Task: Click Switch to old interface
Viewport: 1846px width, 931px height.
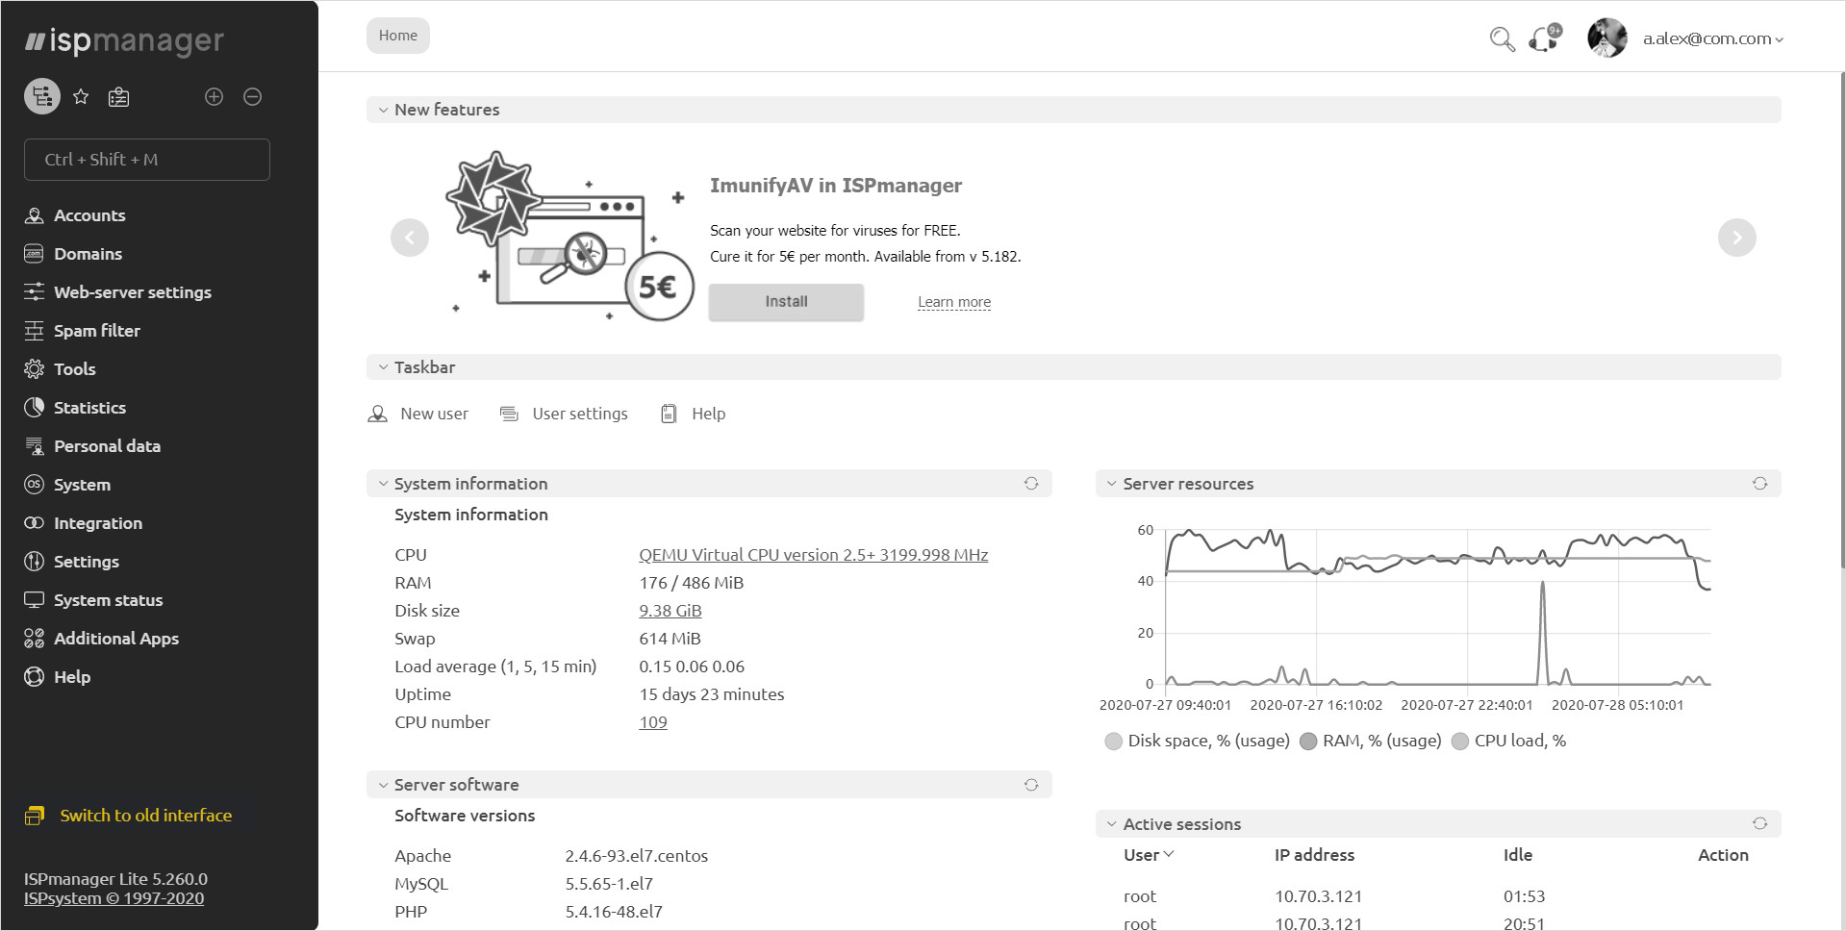Action: click(x=128, y=816)
